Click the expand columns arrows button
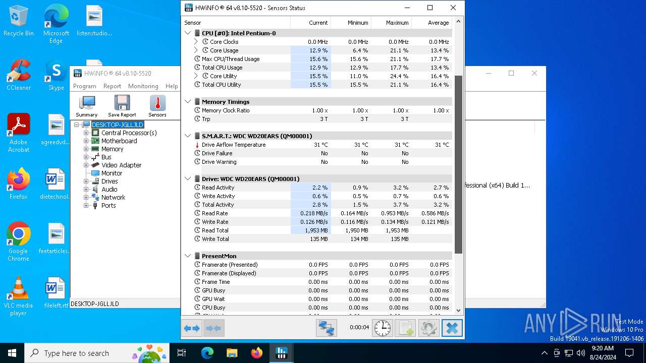 [x=192, y=328]
